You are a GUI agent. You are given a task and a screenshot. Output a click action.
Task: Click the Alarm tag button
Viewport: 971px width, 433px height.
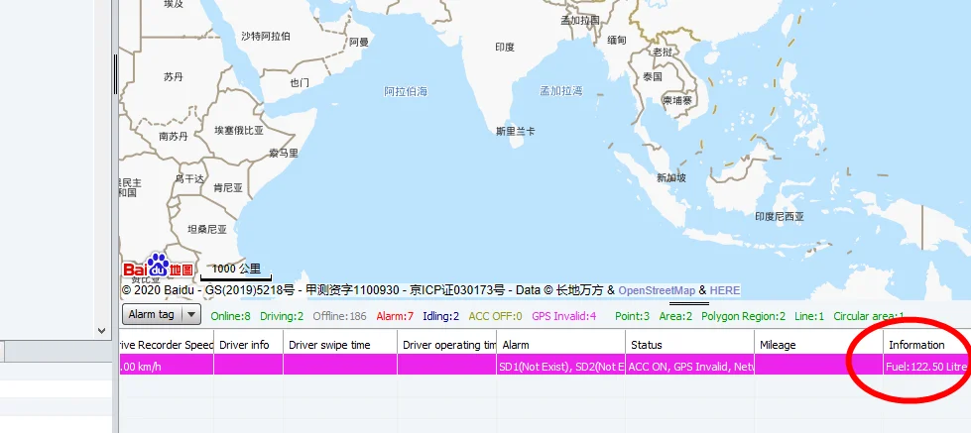(153, 314)
